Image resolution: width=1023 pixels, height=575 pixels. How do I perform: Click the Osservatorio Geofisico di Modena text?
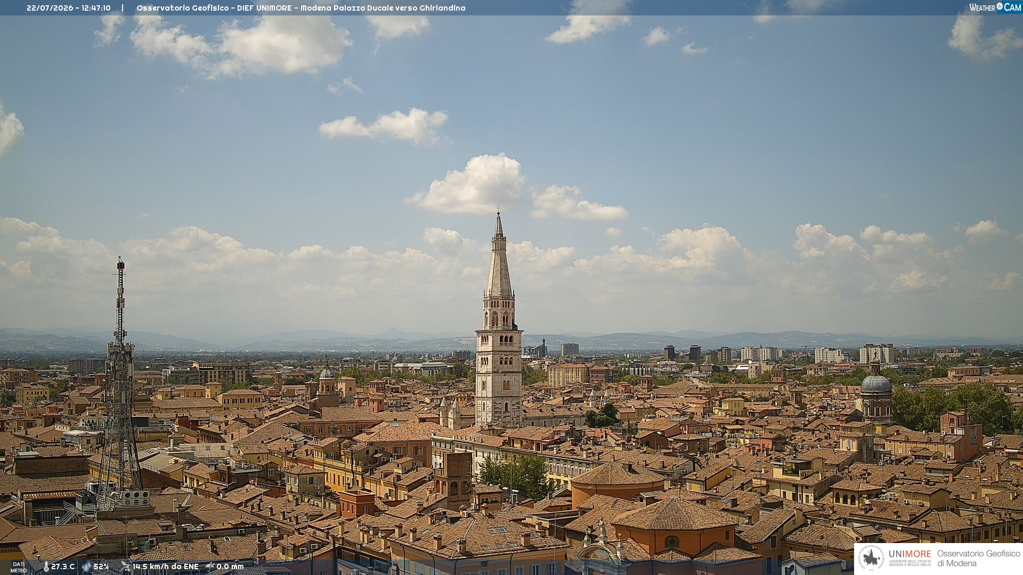pyautogui.click(x=979, y=558)
